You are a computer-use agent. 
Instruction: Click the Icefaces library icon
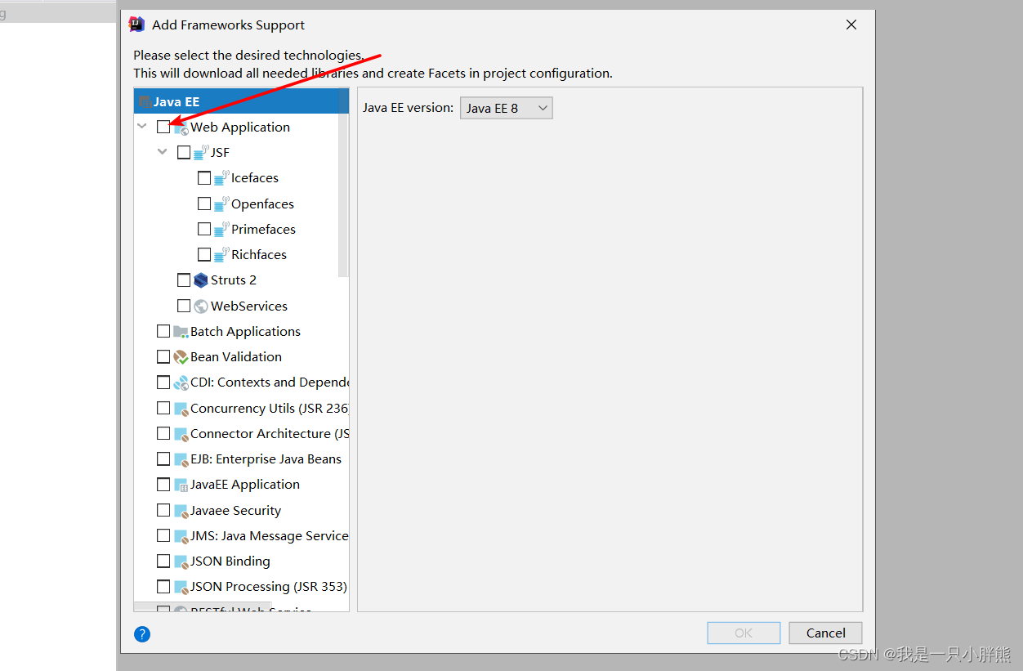coord(221,178)
